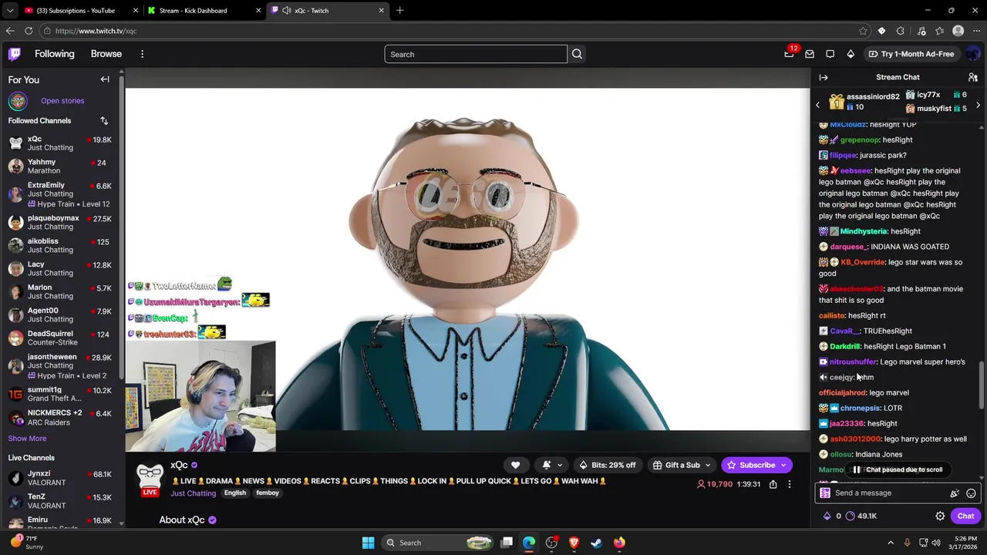Screen dimensions: 987x555
Task: Open the Prime loot crown with 12 badge
Action: click(x=789, y=54)
